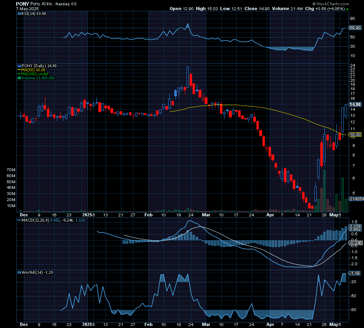Click the MACD line legend icon
Image resolution: width=364 pixels, height=328 pixels.
[x=18, y=220]
